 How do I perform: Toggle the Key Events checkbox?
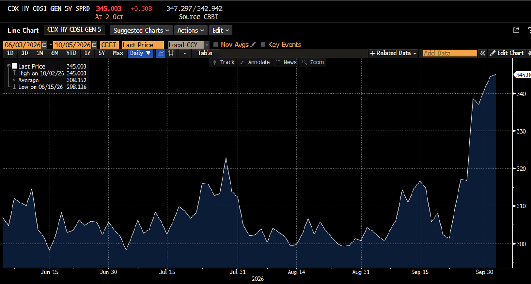(263, 45)
